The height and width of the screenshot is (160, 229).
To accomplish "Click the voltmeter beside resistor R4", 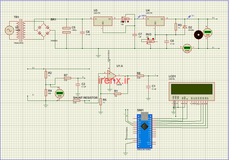I will point(60,93).
